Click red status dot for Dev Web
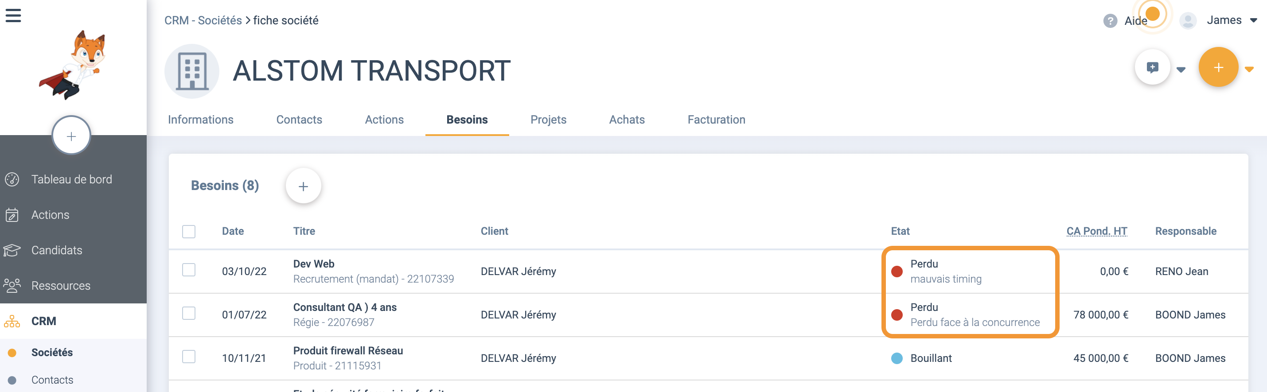The image size is (1267, 392). pyautogui.click(x=897, y=272)
